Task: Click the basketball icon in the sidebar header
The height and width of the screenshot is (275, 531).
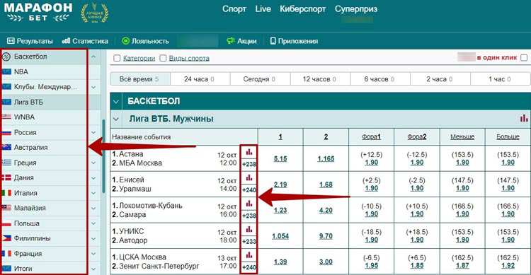Action: 6,57
